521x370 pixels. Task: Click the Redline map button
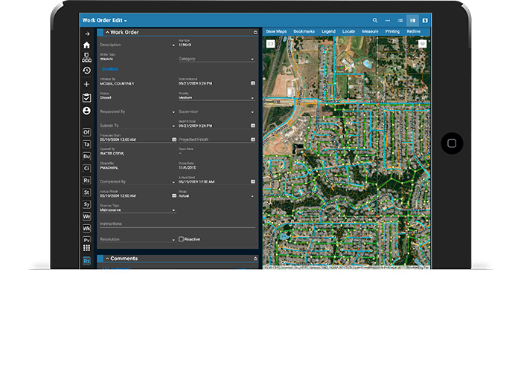point(414,33)
